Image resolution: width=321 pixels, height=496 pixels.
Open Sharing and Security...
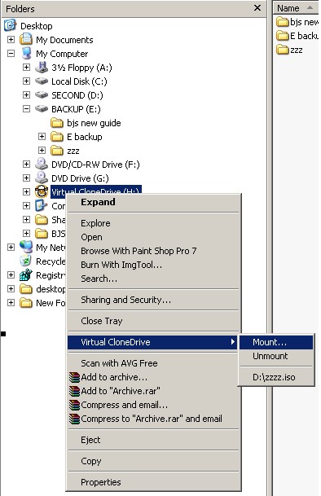tap(153, 300)
